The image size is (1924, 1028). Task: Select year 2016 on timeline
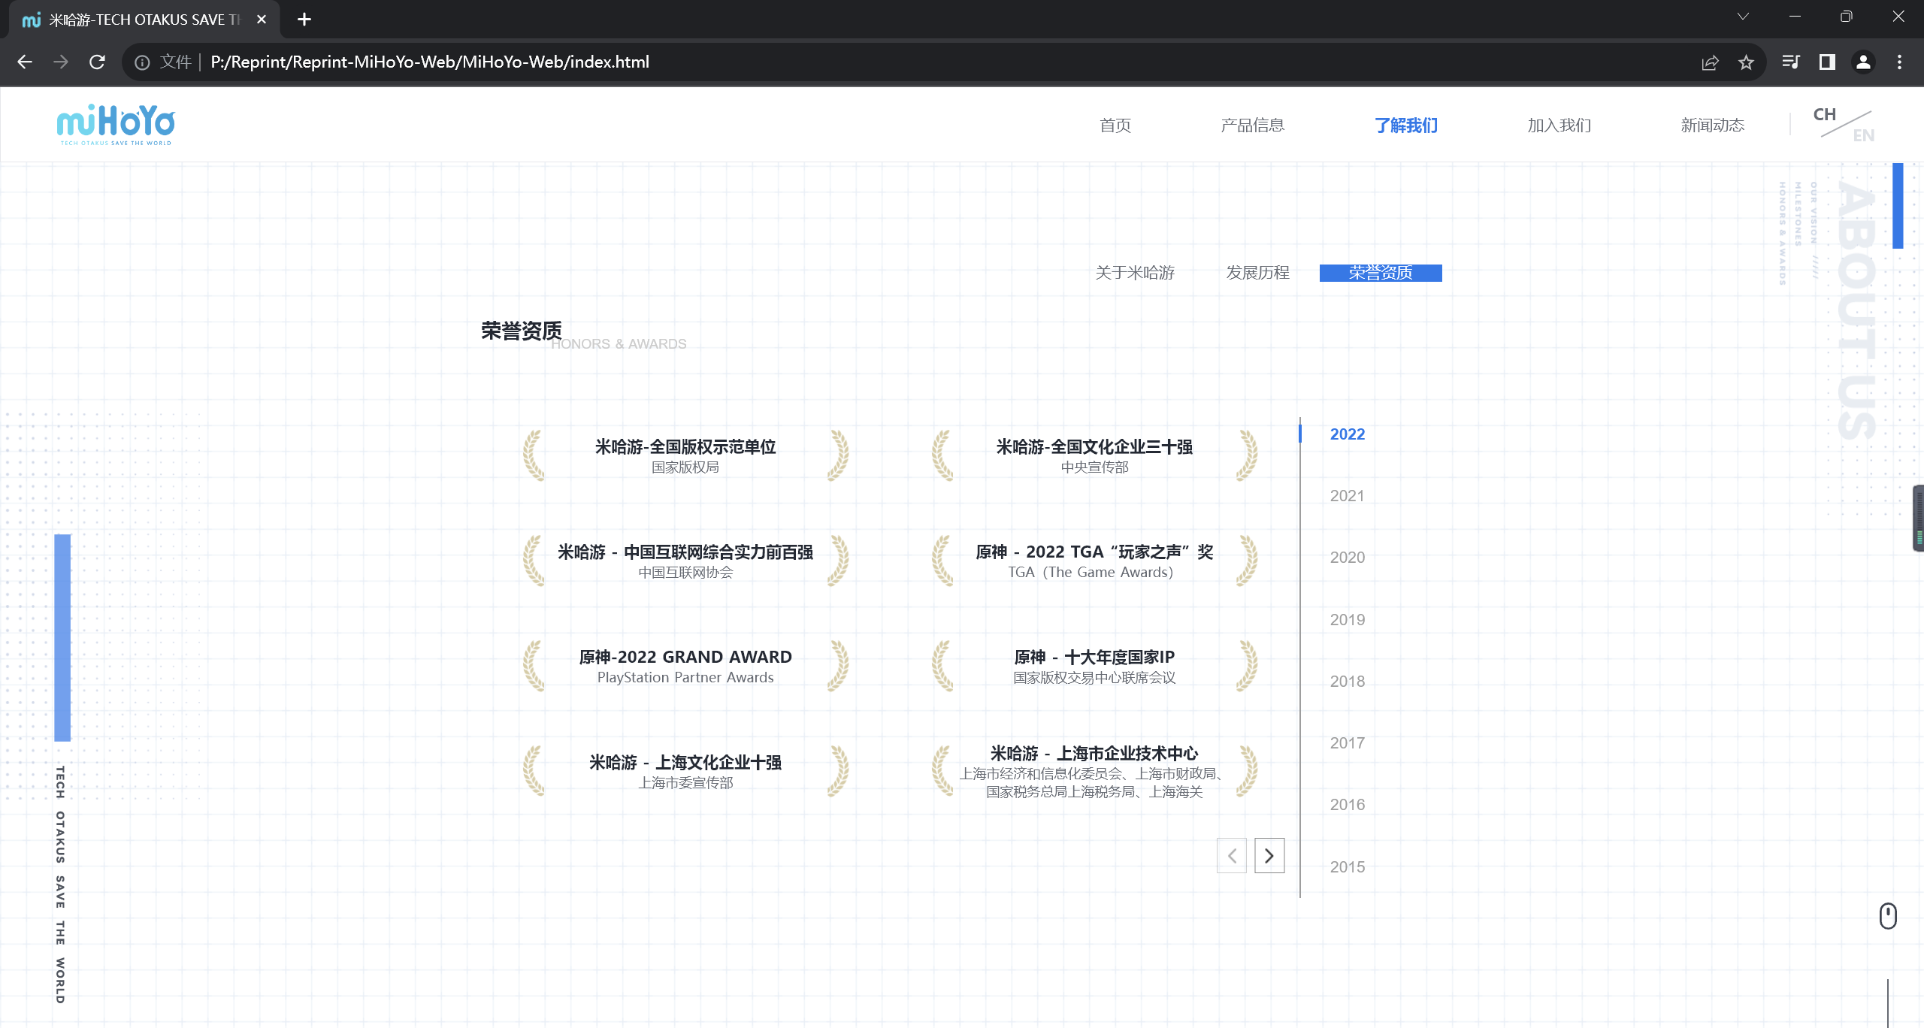coord(1348,805)
